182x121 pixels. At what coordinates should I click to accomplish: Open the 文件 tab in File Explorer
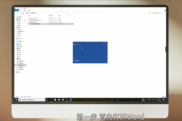pyautogui.click(x=16, y=10)
